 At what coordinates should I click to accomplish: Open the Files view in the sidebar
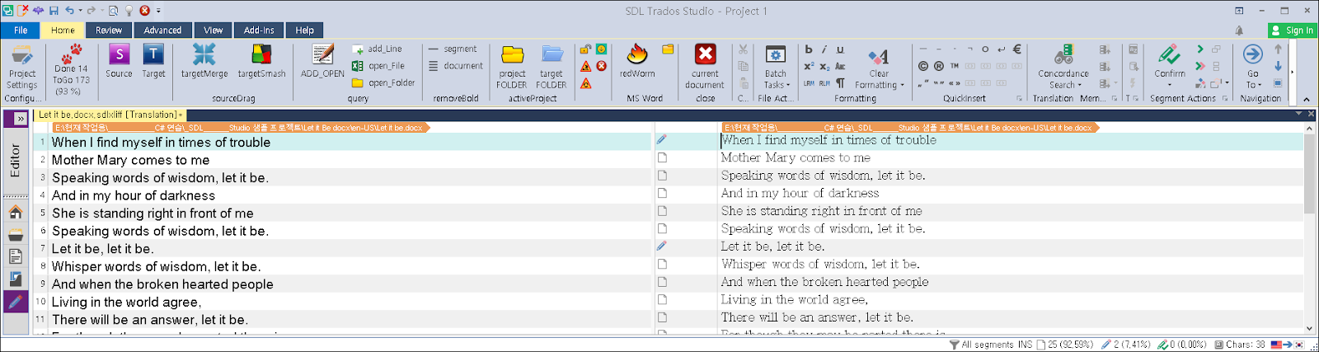(15, 257)
